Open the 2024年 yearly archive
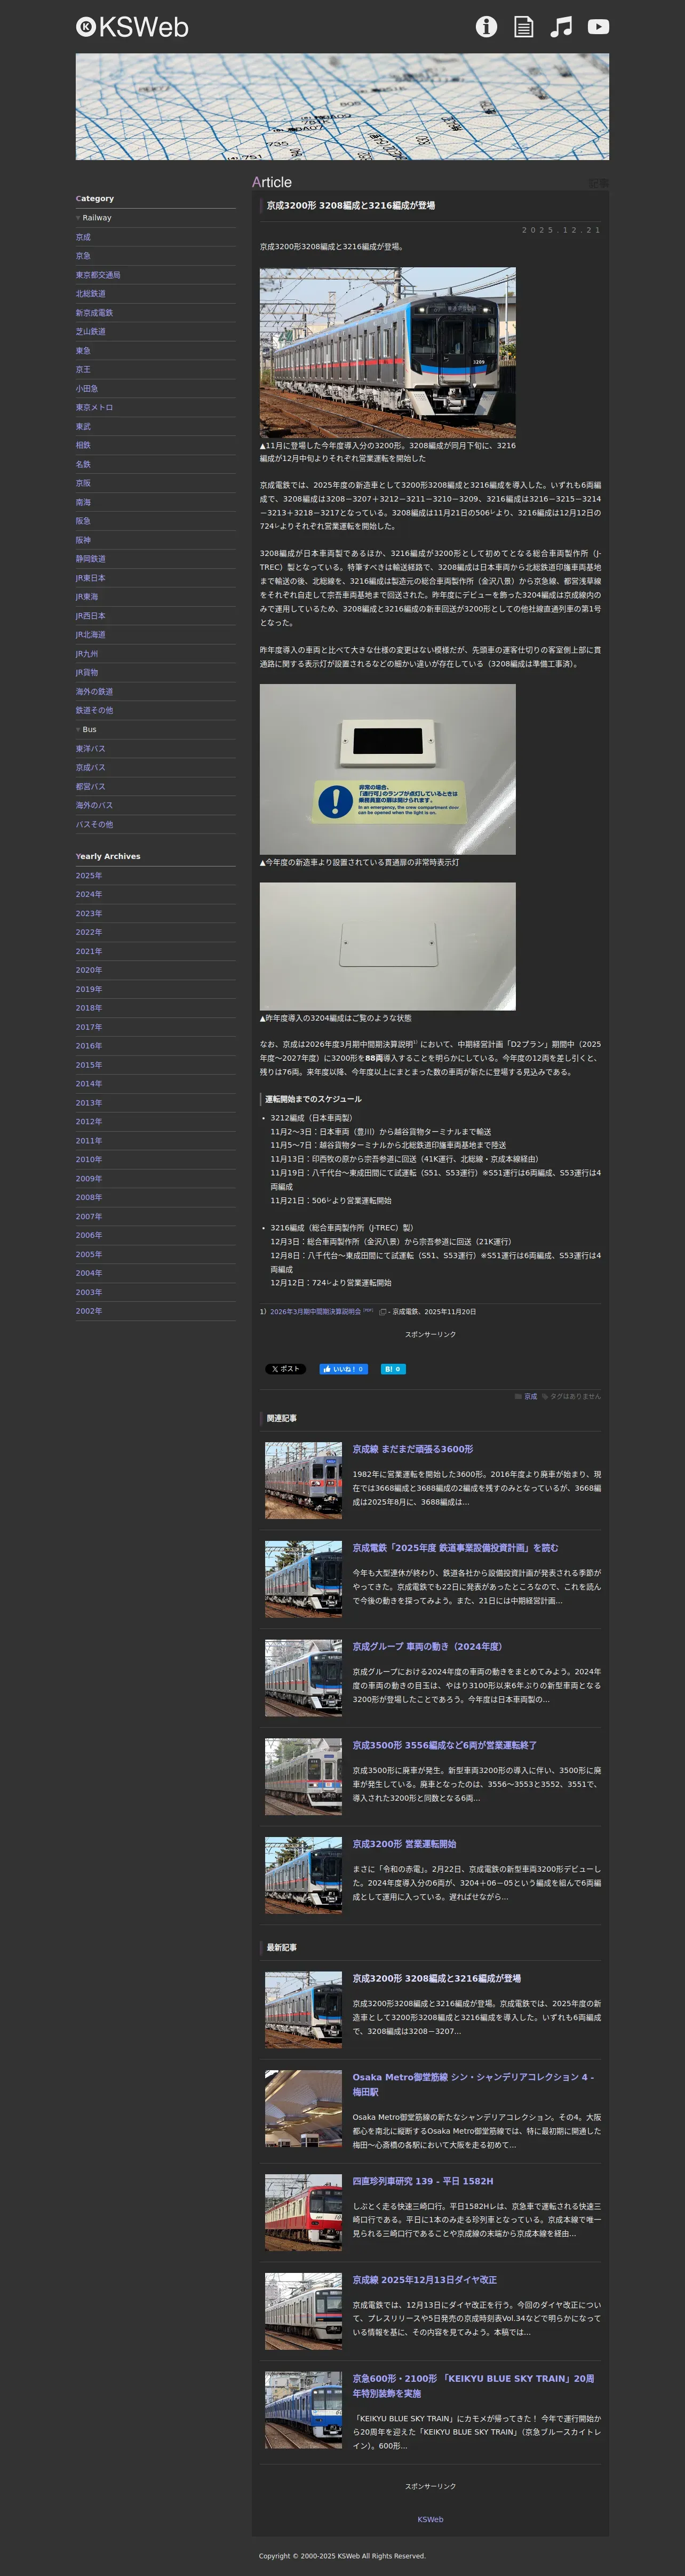 point(89,894)
